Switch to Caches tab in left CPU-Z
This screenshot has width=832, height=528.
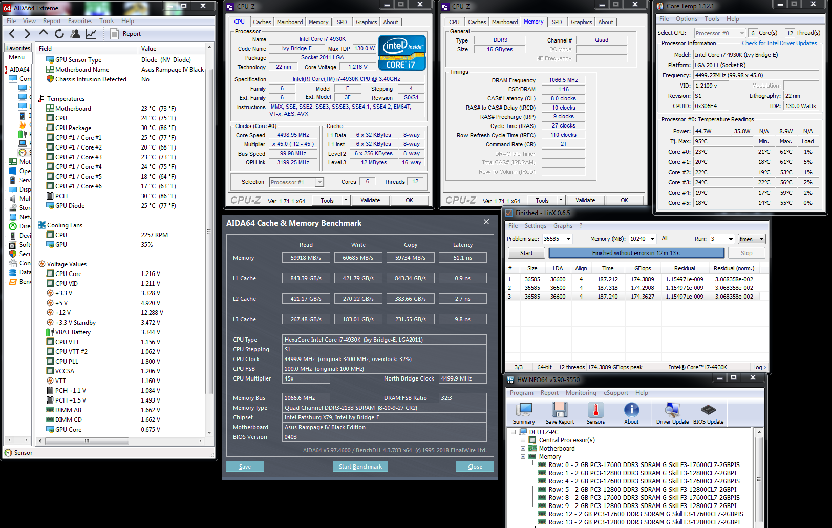262,22
